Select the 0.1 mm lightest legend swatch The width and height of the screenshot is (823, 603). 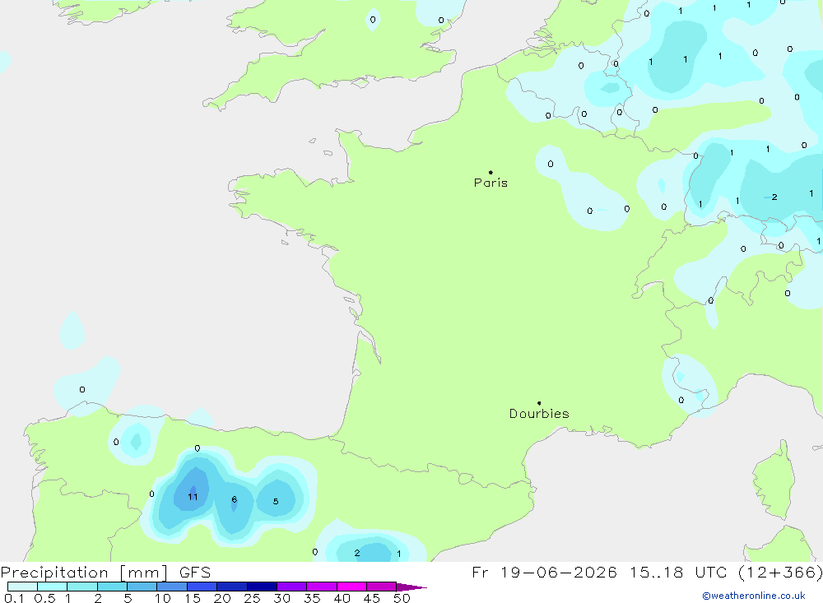pyautogui.click(x=22, y=587)
